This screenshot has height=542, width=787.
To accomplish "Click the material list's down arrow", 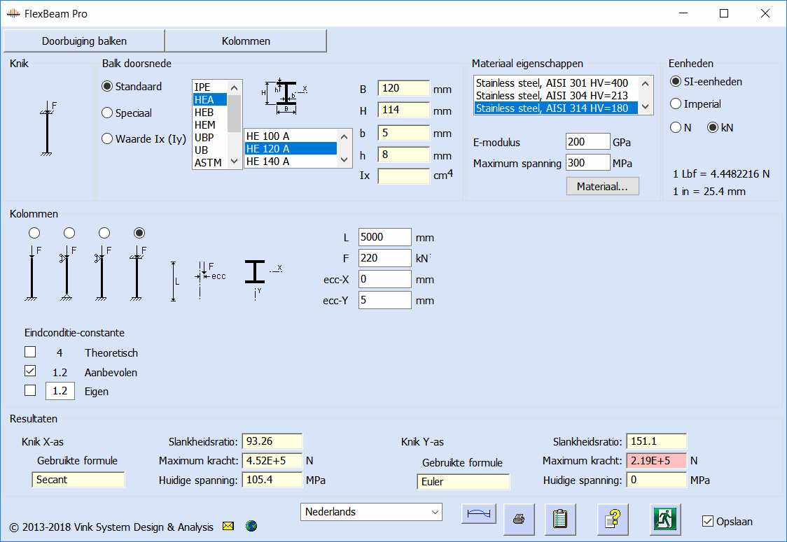I will tap(646, 107).
